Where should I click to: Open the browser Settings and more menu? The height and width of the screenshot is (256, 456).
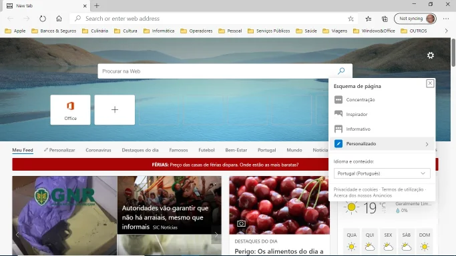pos(446,19)
